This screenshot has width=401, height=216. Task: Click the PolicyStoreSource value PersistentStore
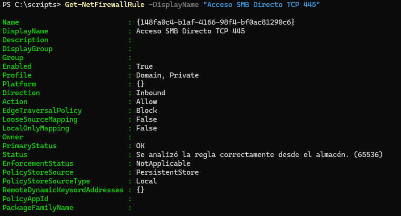pos(167,172)
